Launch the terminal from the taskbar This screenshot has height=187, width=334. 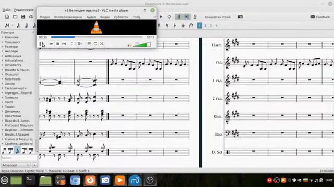pos(30,180)
